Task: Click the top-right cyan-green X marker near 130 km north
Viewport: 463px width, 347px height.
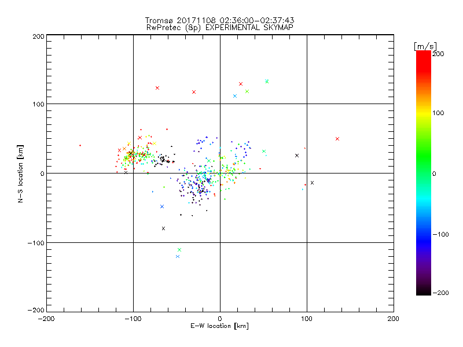Action: (x=267, y=81)
